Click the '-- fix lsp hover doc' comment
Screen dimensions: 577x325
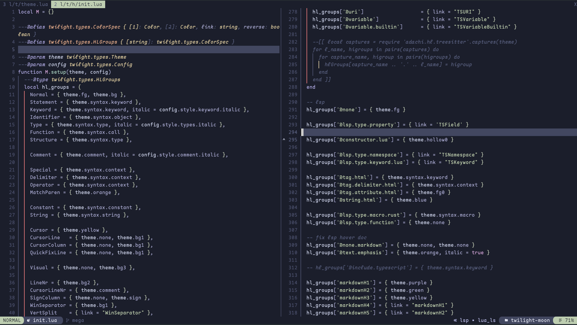(x=337, y=237)
